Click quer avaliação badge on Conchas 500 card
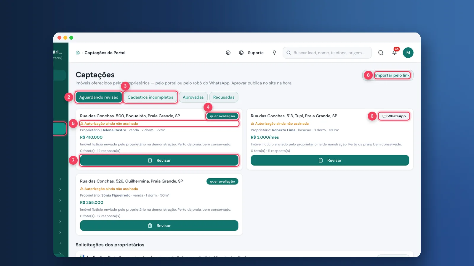 (x=222, y=116)
